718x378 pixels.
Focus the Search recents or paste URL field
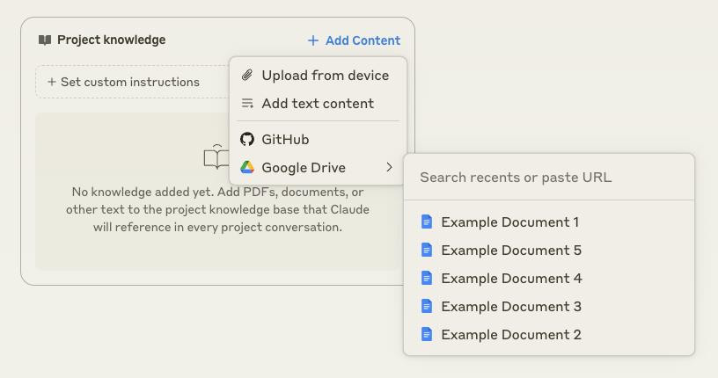point(548,177)
